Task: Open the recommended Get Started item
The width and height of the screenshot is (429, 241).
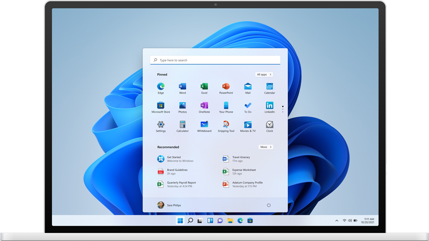Action: [x=175, y=159]
